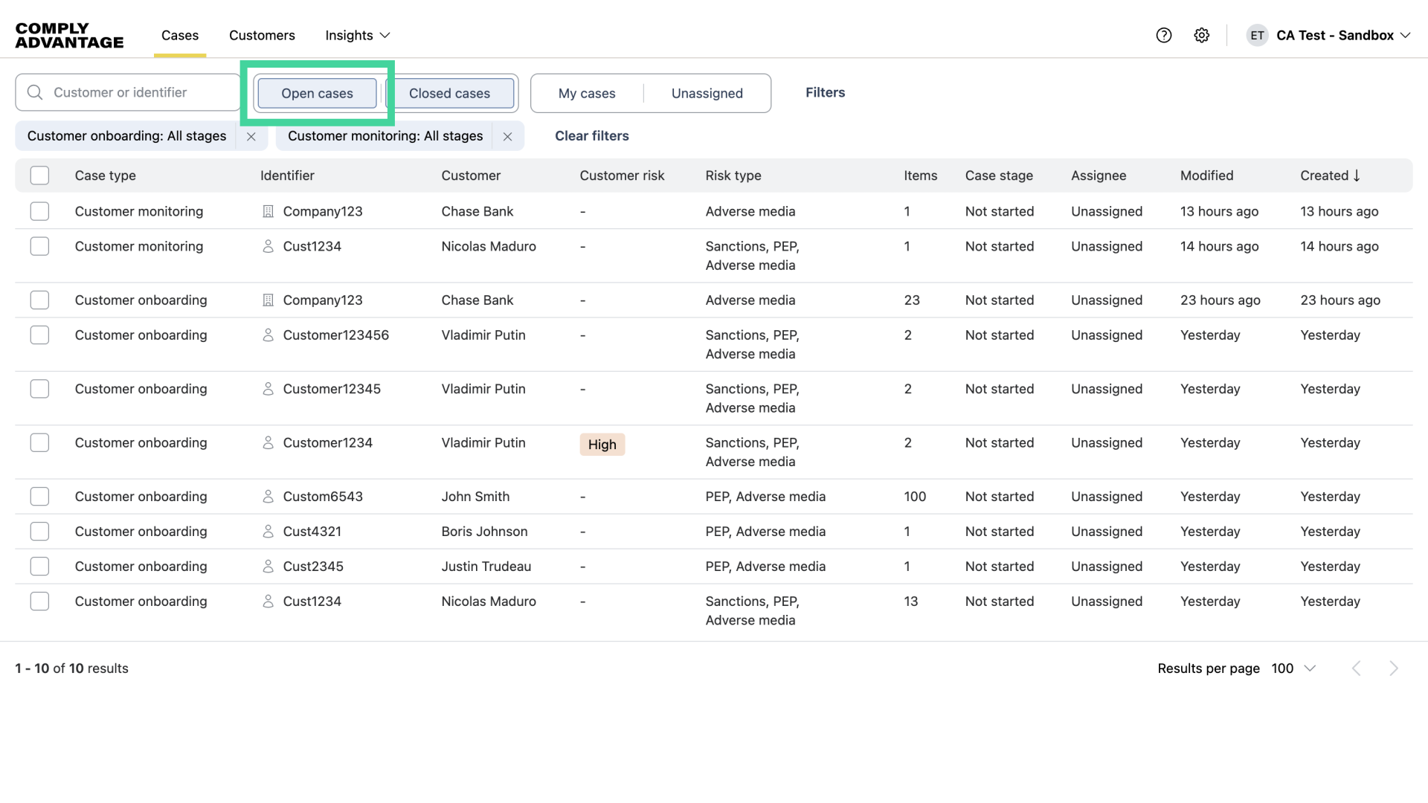Screen dimensions: 1428x803
Task: Open the Filters panel
Action: point(825,92)
